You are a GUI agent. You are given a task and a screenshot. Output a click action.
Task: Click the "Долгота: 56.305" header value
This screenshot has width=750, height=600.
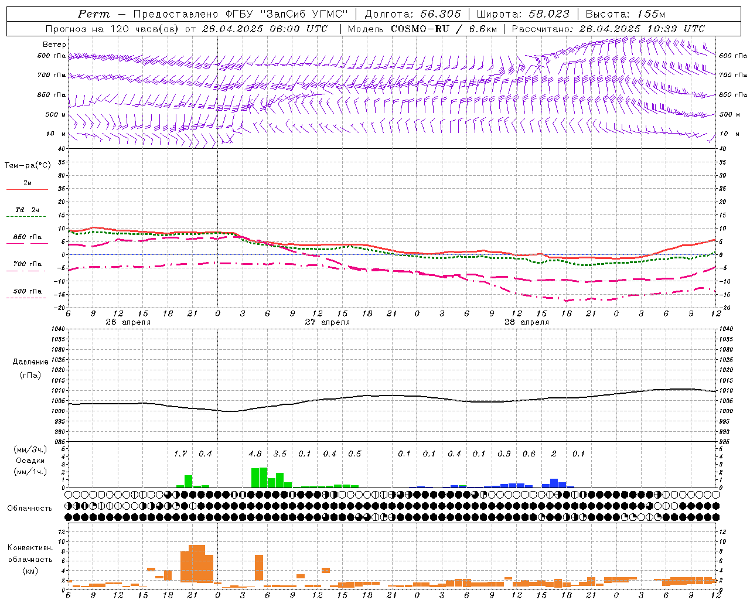tap(413, 14)
